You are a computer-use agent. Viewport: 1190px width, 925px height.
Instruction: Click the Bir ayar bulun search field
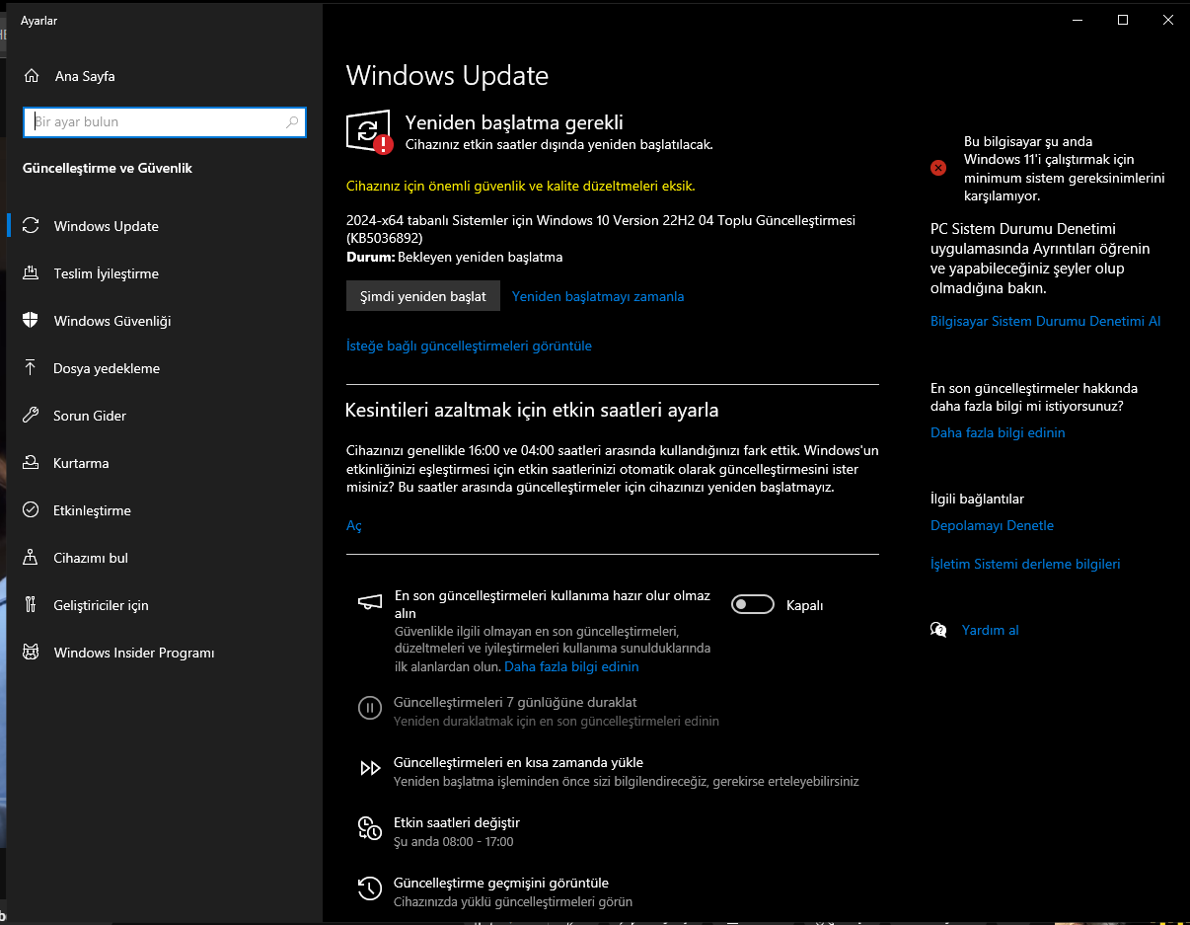point(165,122)
